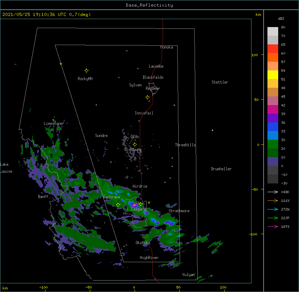Click the Cochrane town label
299x292 pixels.
pyautogui.click(x=112, y=197)
